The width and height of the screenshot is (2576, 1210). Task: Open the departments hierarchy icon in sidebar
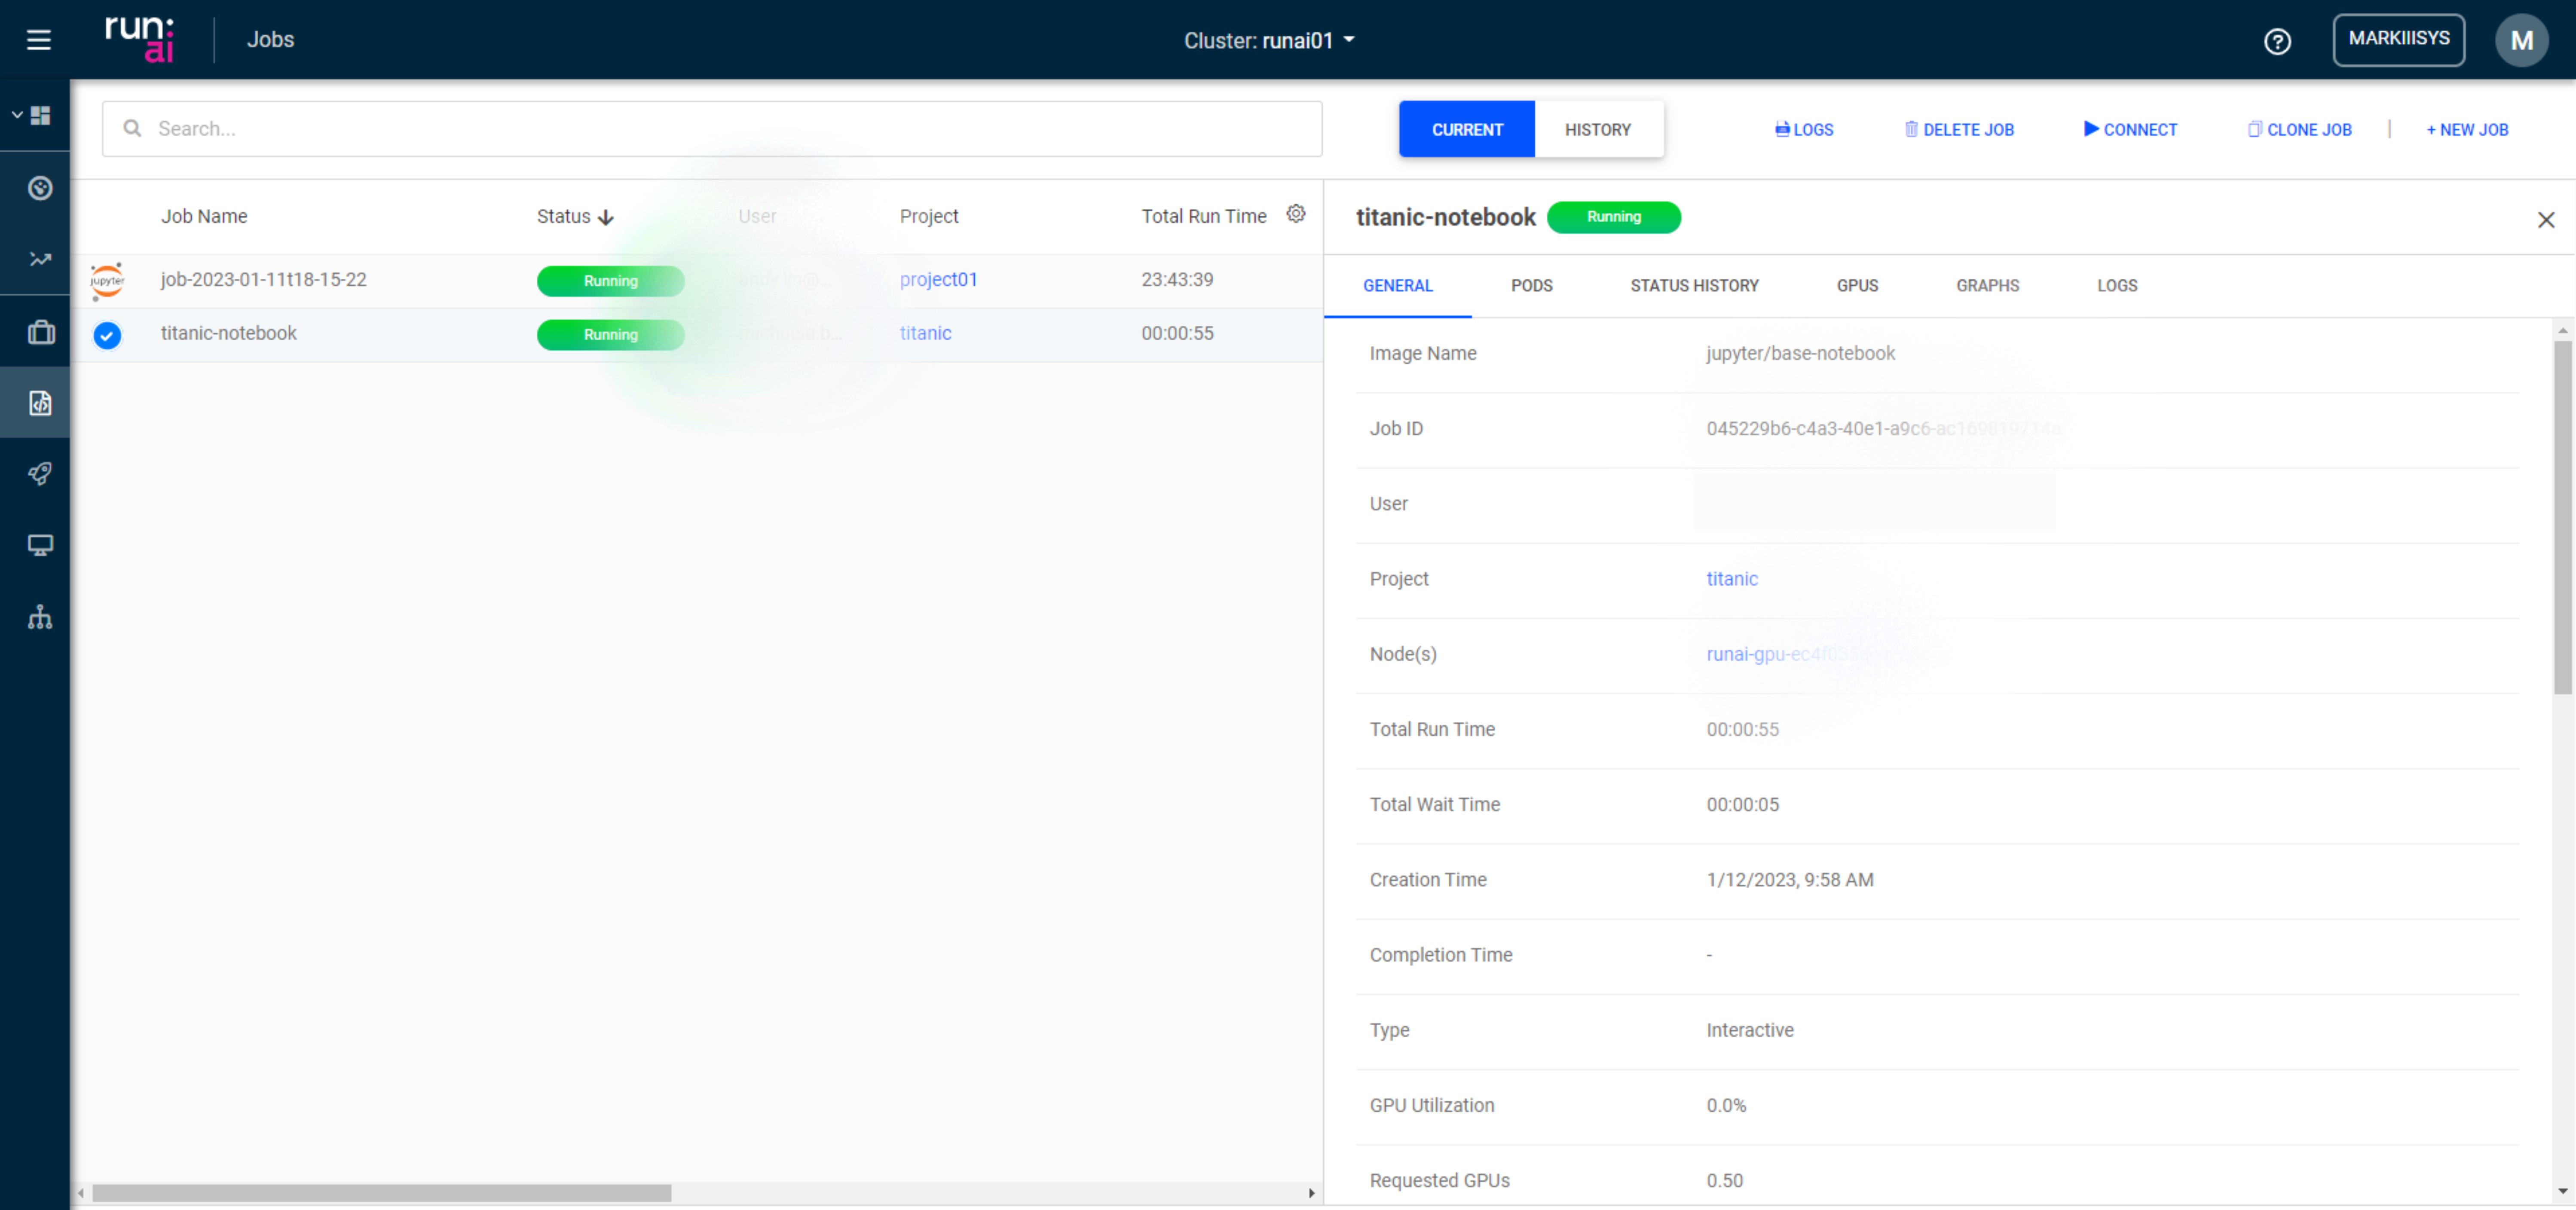pyautogui.click(x=40, y=617)
